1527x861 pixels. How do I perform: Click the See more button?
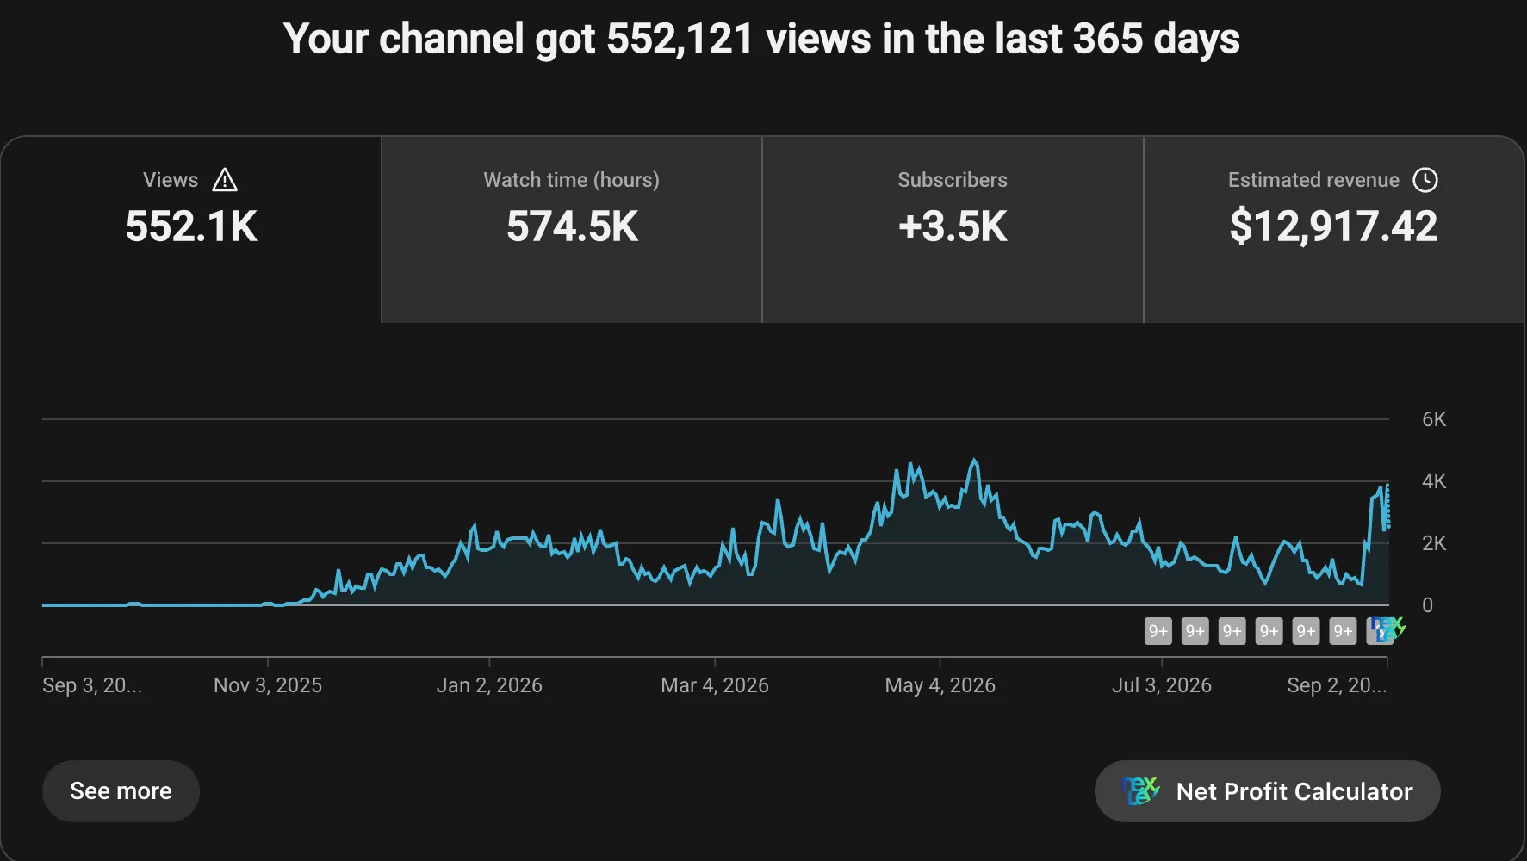[x=121, y=791]
